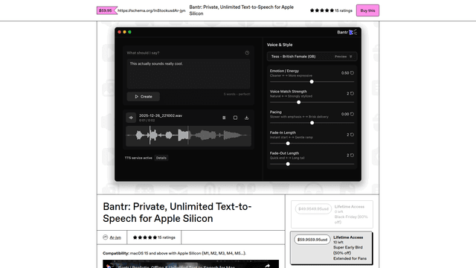Reset Emotion / Energy value 0.50
476x268 pixels.
click(x=352, y=73)
